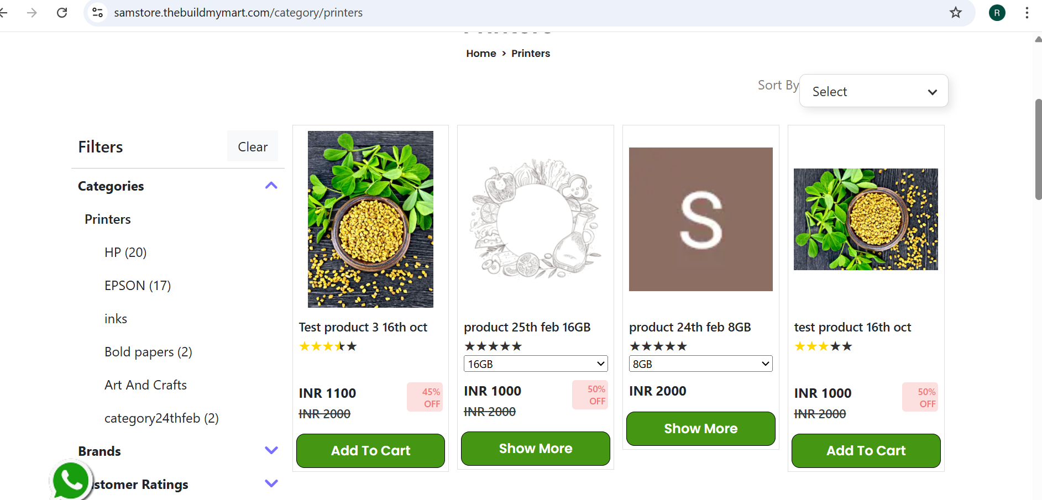
Task: Reload the page using the refresh icon
Action: point(62,13)
